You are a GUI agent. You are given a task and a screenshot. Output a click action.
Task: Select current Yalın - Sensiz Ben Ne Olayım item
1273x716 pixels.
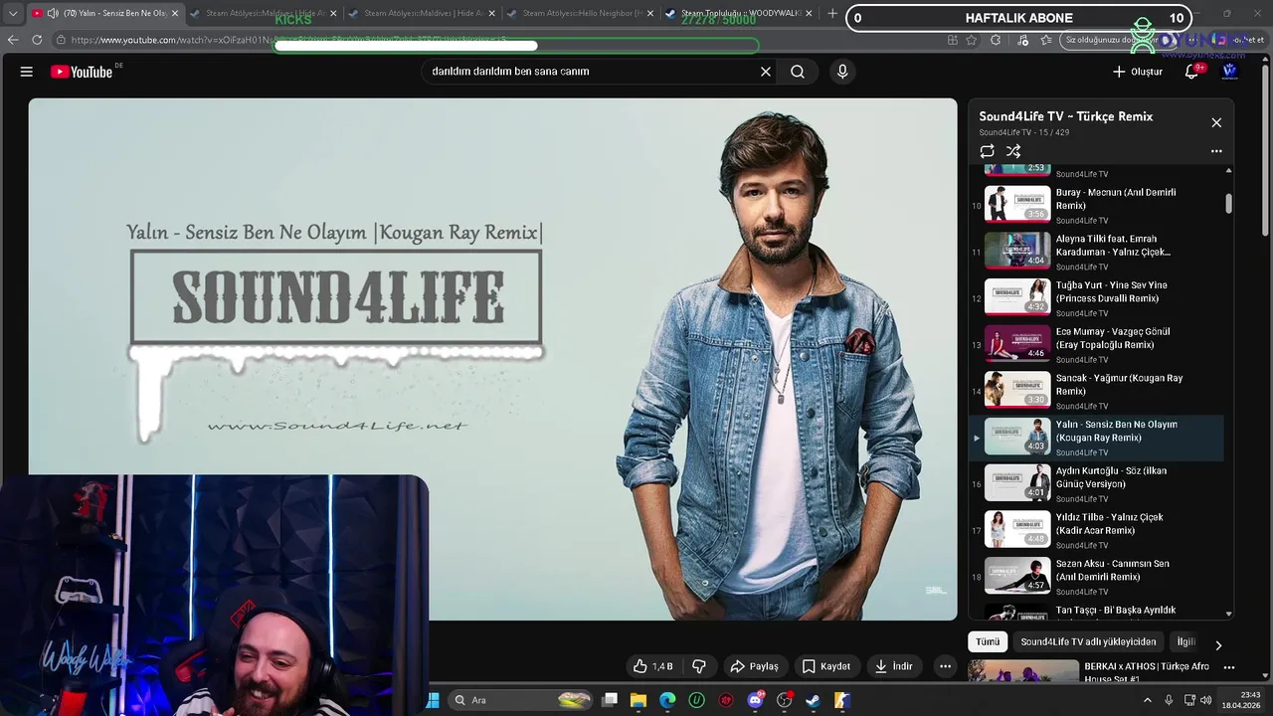[1096, 438]
